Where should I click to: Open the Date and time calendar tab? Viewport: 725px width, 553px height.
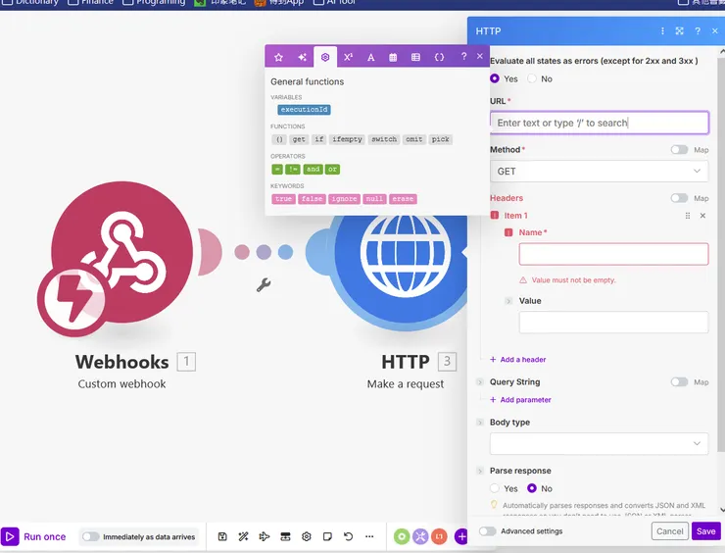[x=393, y=58]
